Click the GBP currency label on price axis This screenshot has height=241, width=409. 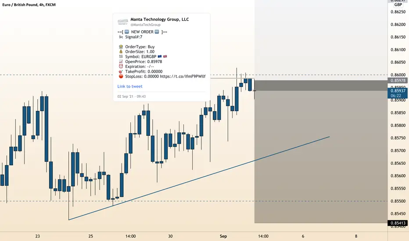tap(398, 5)
